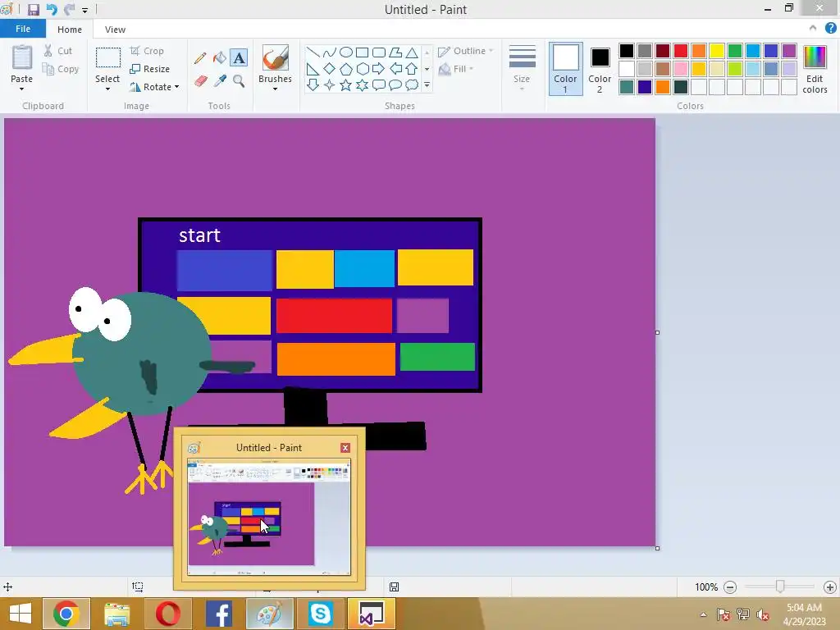Screen dimensions: 840x630
Task: Choose the Hexagon shape
Action: 362,69
